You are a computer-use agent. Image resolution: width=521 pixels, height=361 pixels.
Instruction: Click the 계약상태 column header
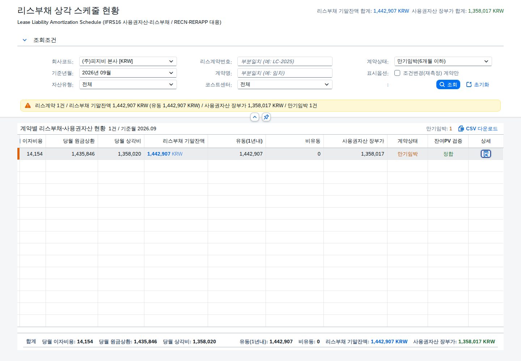point(408,141)
